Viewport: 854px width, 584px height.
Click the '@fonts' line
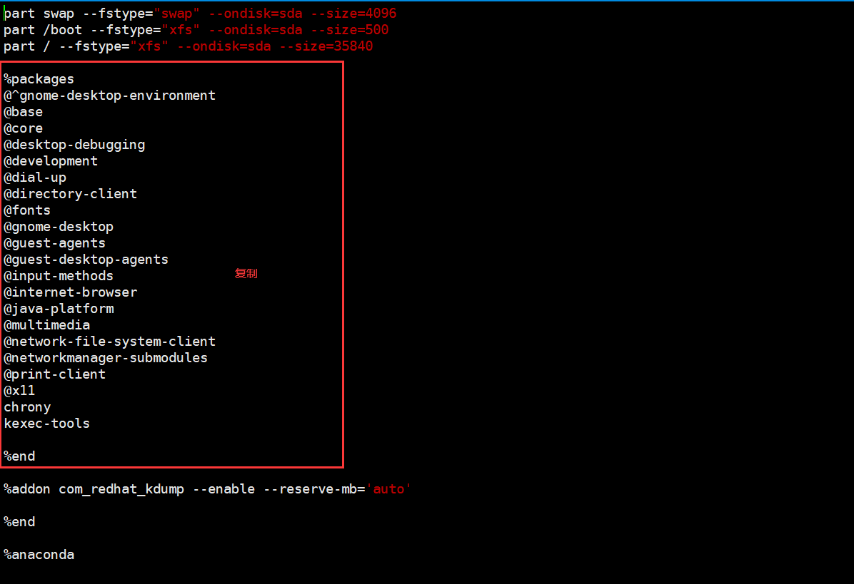[26, 210]
